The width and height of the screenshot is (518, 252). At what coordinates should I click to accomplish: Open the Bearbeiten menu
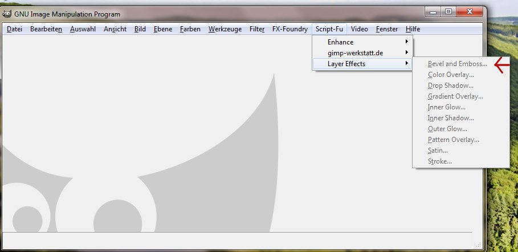pos(46,29)
